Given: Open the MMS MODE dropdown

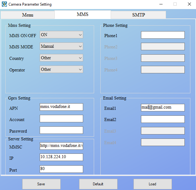Looking at the screenshot, I should pyautogui.click(x=61, y=46).
